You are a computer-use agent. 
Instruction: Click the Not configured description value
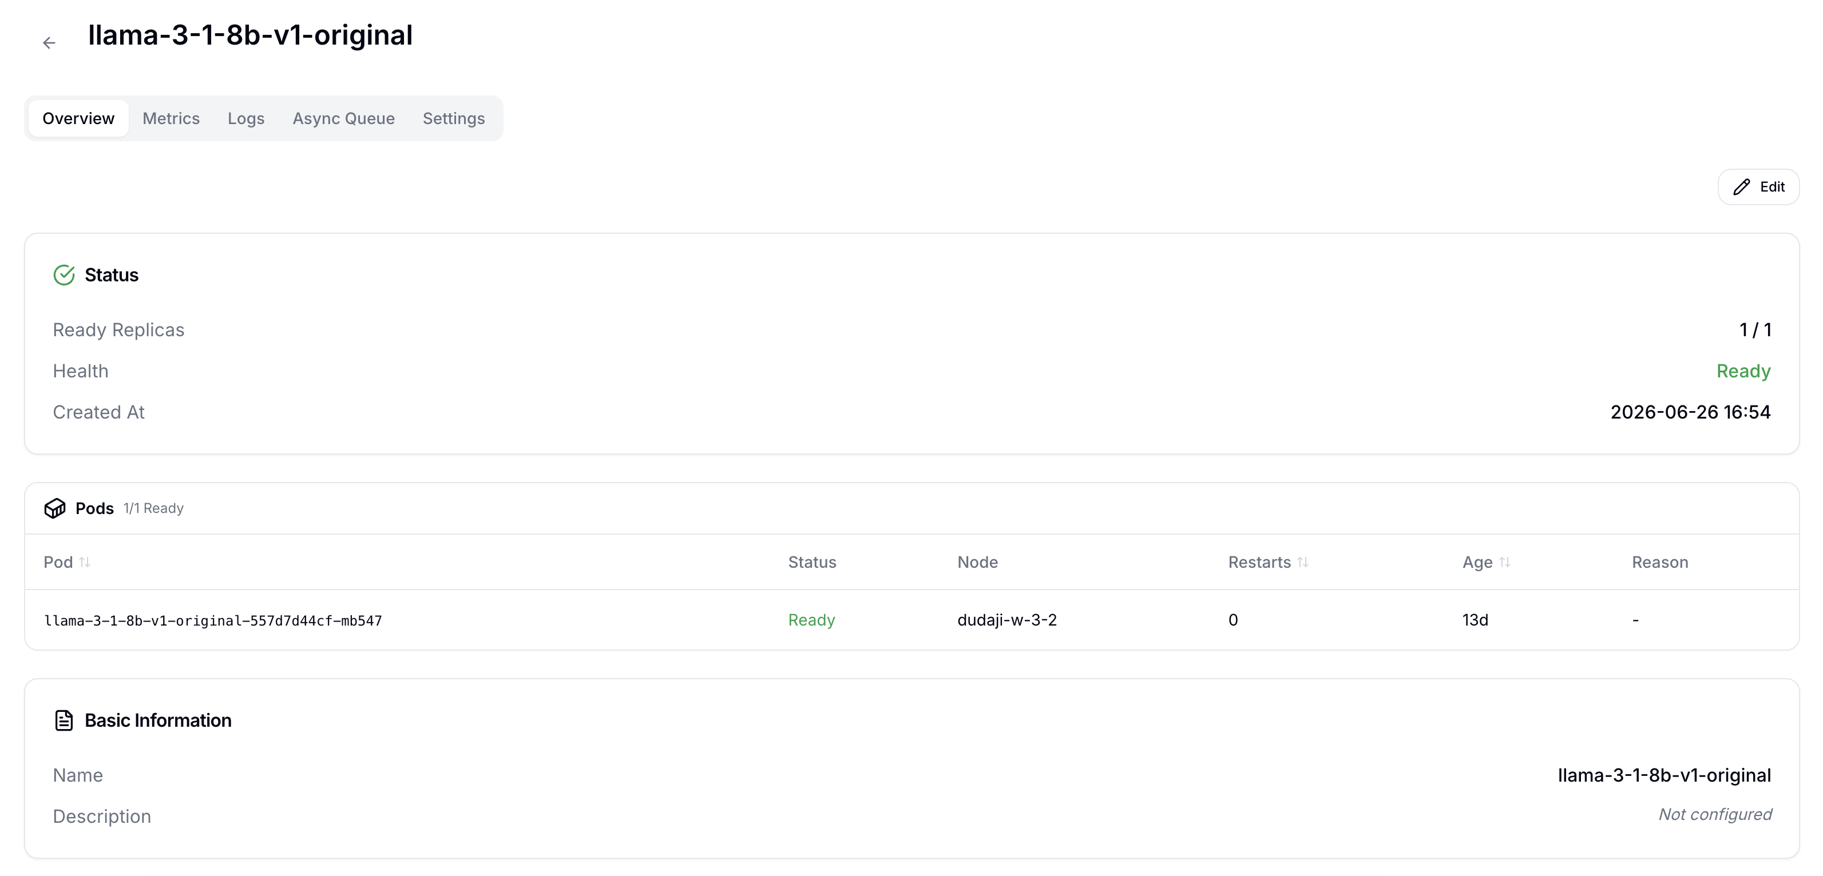coord(1715,814)
